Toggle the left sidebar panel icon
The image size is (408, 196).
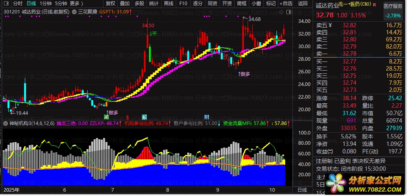coord(6,4)
